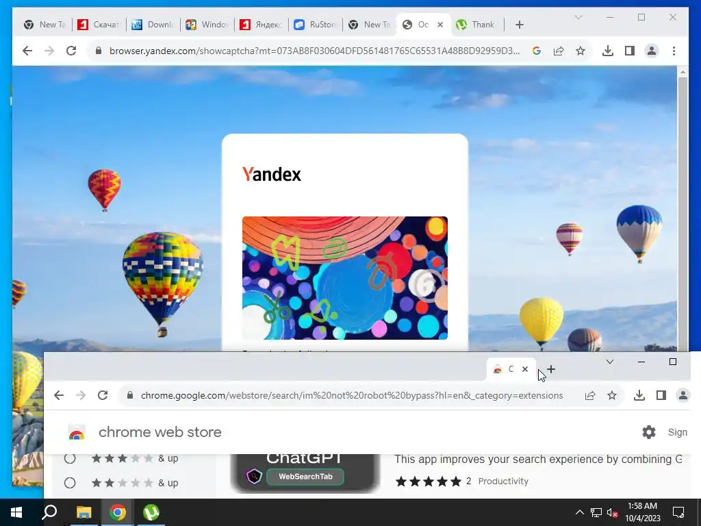Switch to the Download tab
Screen dimensions: 701x526
pyautogui.click(x=153, y=25)
